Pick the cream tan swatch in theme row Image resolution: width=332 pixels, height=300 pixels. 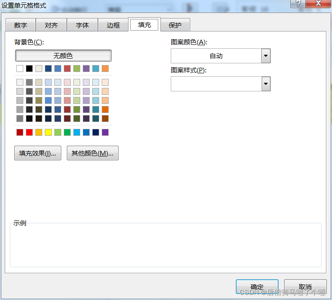39,69
